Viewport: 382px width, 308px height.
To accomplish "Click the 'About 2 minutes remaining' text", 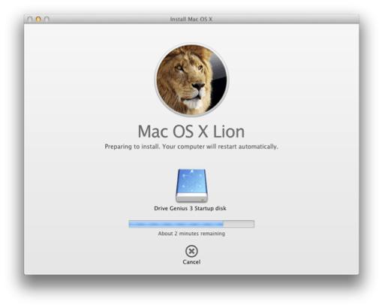I will [191, 234].
